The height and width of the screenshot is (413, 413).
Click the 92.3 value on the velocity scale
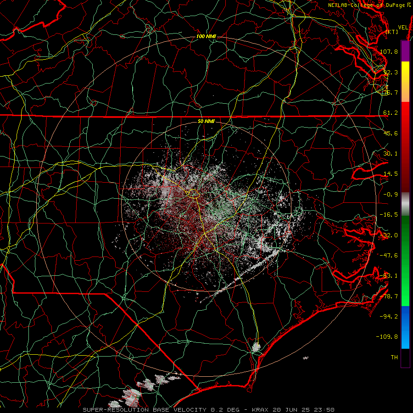[391, 72]
